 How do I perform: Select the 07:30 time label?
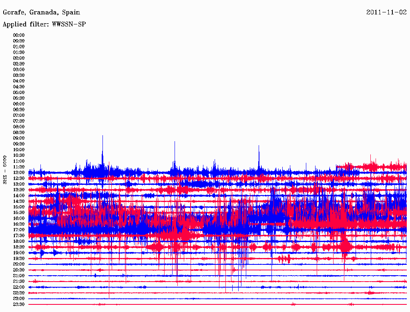[19, 121]
